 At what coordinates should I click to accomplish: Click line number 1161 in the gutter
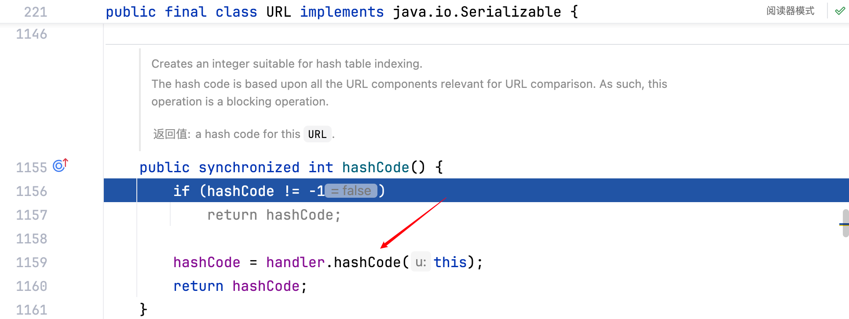(32, 310)
